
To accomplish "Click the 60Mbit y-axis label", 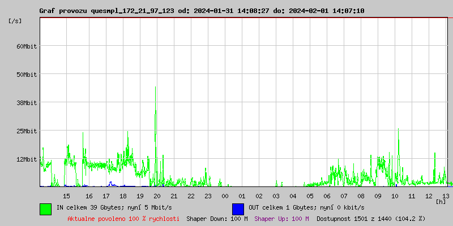I will [x=26, y=46].
